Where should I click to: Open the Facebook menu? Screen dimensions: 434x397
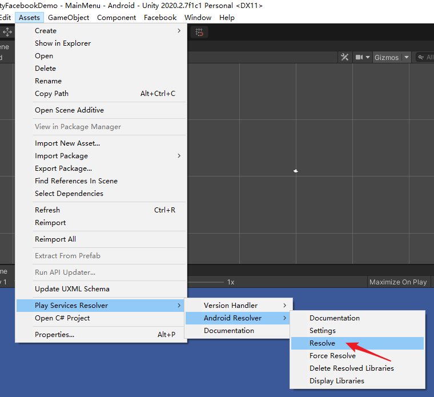coord(160,18)
